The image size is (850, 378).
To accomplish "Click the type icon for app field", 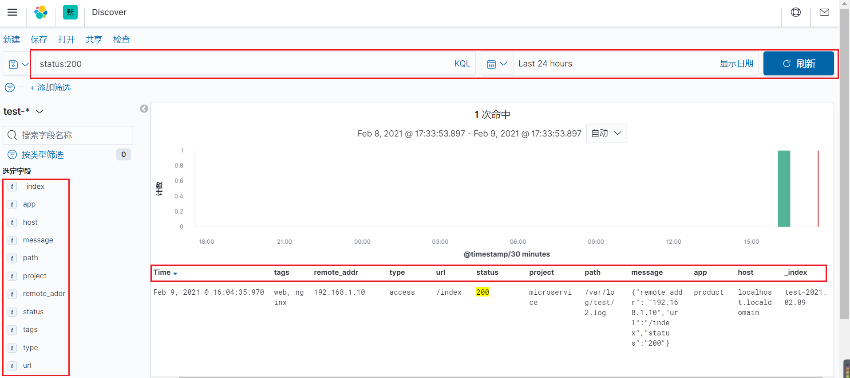I will [12, 204].
